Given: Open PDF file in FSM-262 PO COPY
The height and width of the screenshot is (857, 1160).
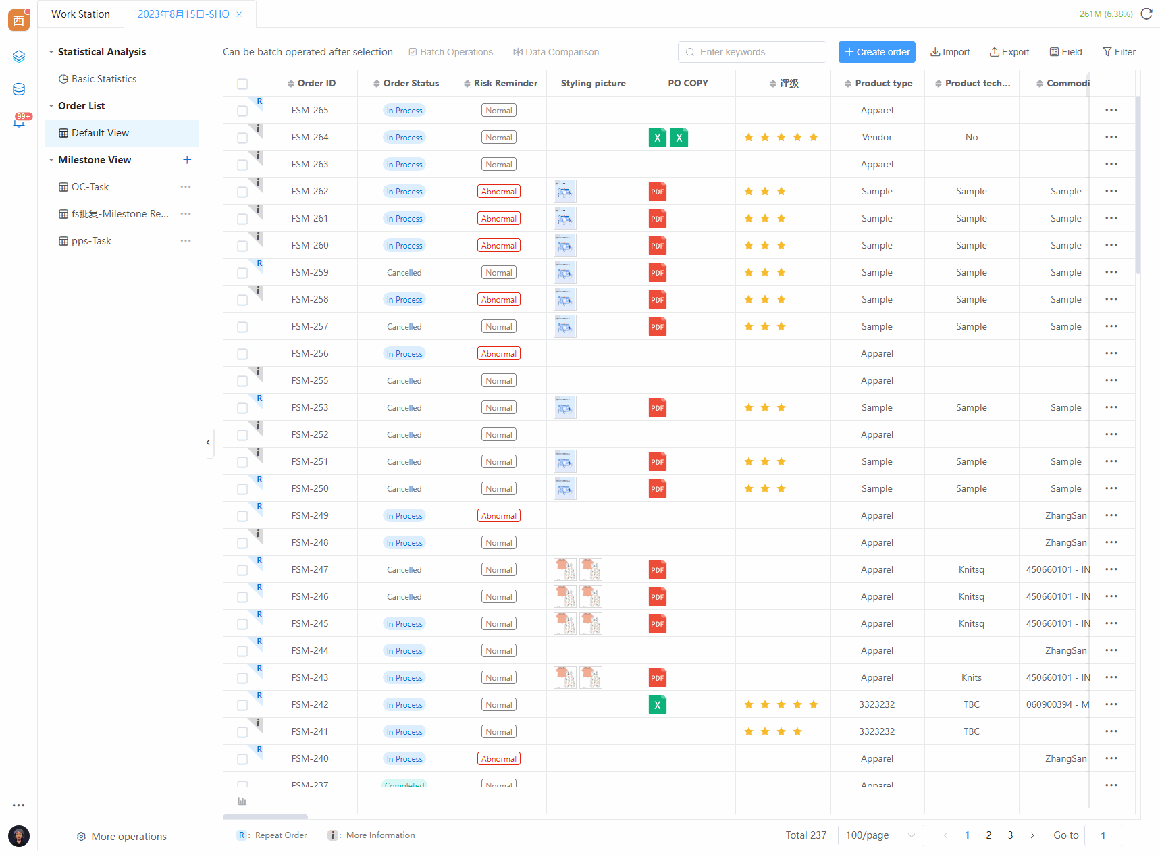Looking at the screenshot, I should (x=657, y=192).
